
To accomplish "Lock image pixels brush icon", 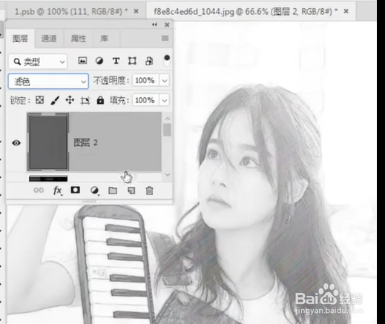I will pyautogui.click(x=55, y=100).
